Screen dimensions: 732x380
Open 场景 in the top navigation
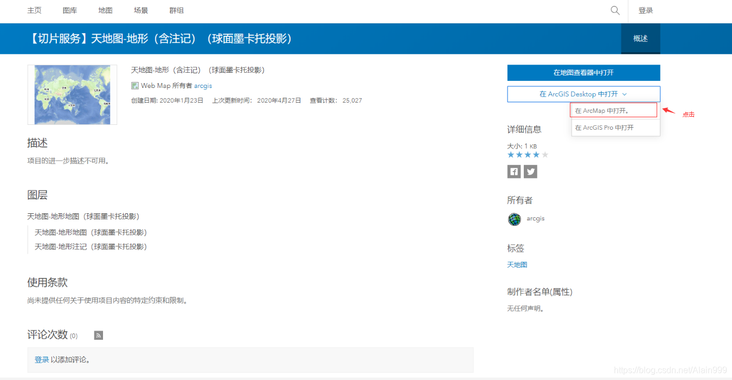pyautogui.click(x=141, y=10)
